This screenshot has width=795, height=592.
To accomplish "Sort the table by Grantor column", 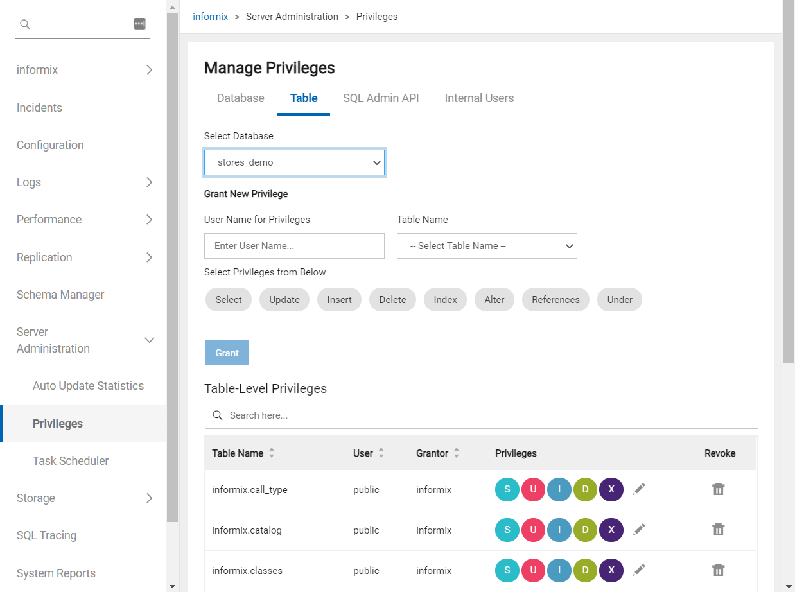I will pyautogui.click(x=456, y=453).
